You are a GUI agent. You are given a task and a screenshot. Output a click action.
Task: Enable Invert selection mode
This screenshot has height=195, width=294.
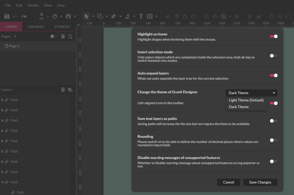click(274, 55)
